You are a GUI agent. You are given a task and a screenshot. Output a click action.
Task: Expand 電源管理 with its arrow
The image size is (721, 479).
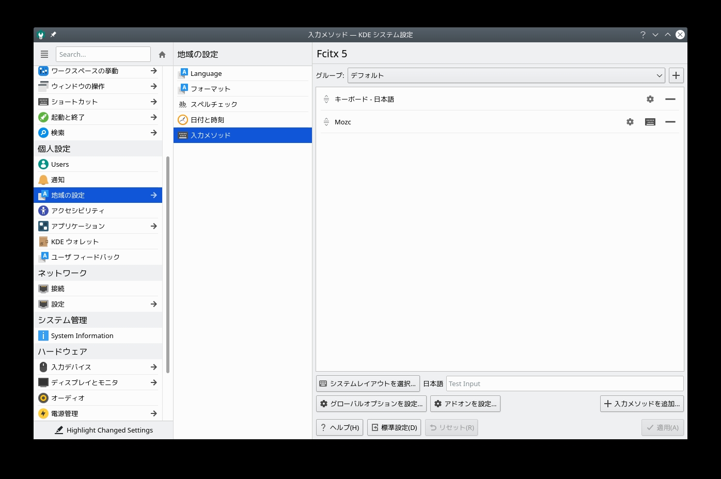pyautogui.click(x=153, y=413)
